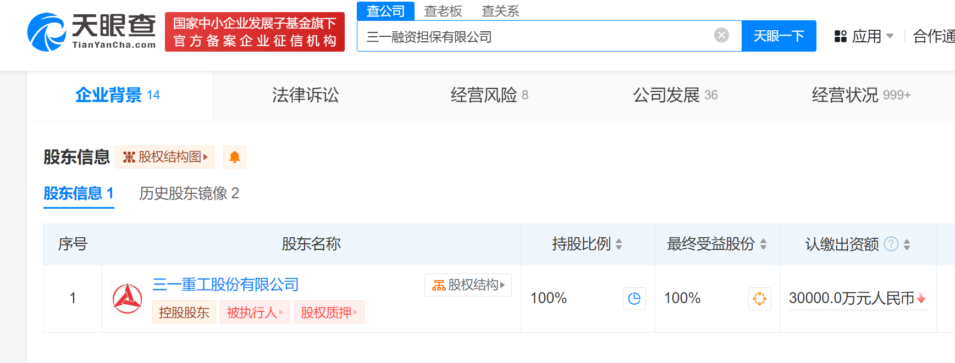This screenshot has width=955, height=363.
Task: Open the 三一重工股份有限公司 link
Action: point(225,284)
